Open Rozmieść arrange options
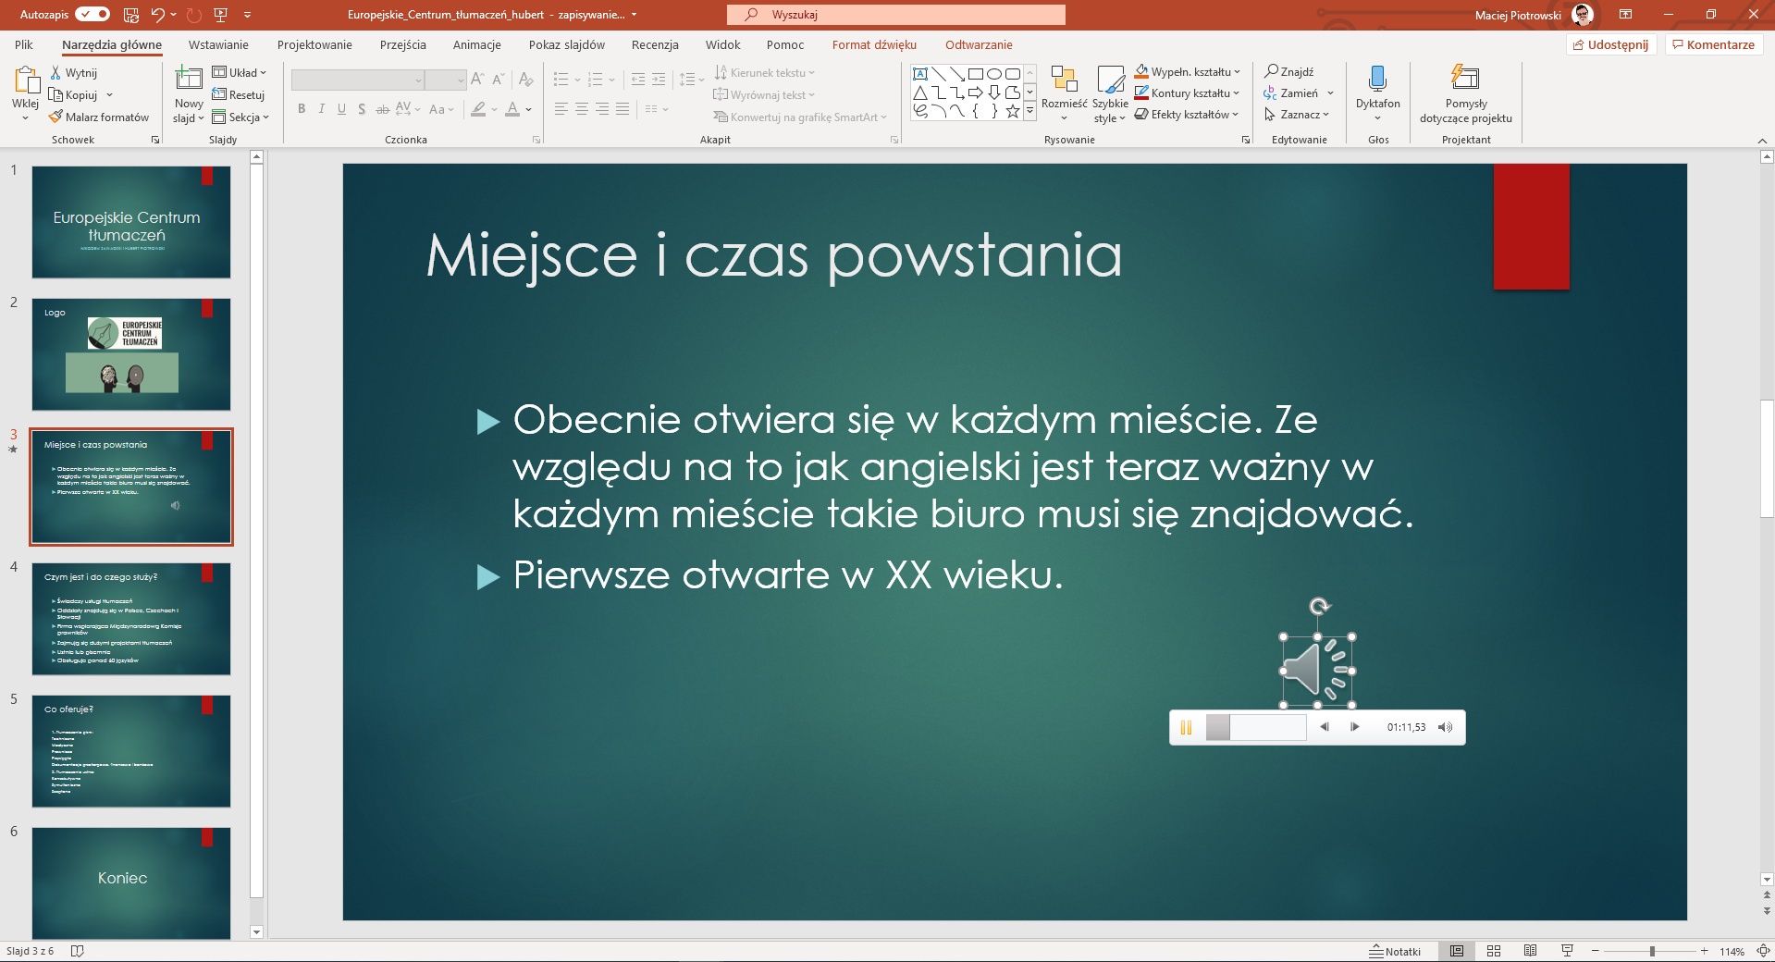This screenshot has height=962, width=1775. (1064, 93)
